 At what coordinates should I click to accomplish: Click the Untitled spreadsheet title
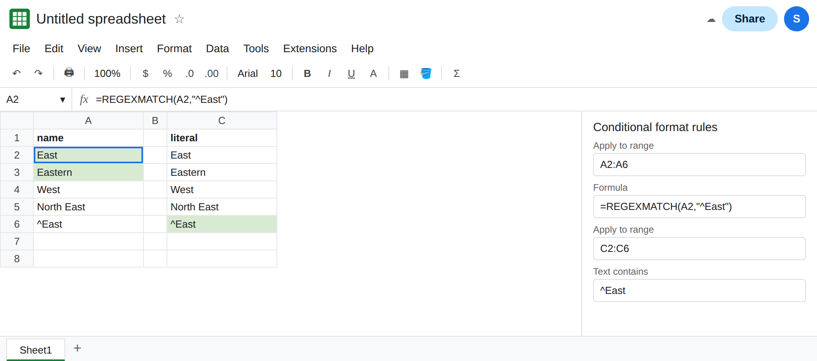101,19
